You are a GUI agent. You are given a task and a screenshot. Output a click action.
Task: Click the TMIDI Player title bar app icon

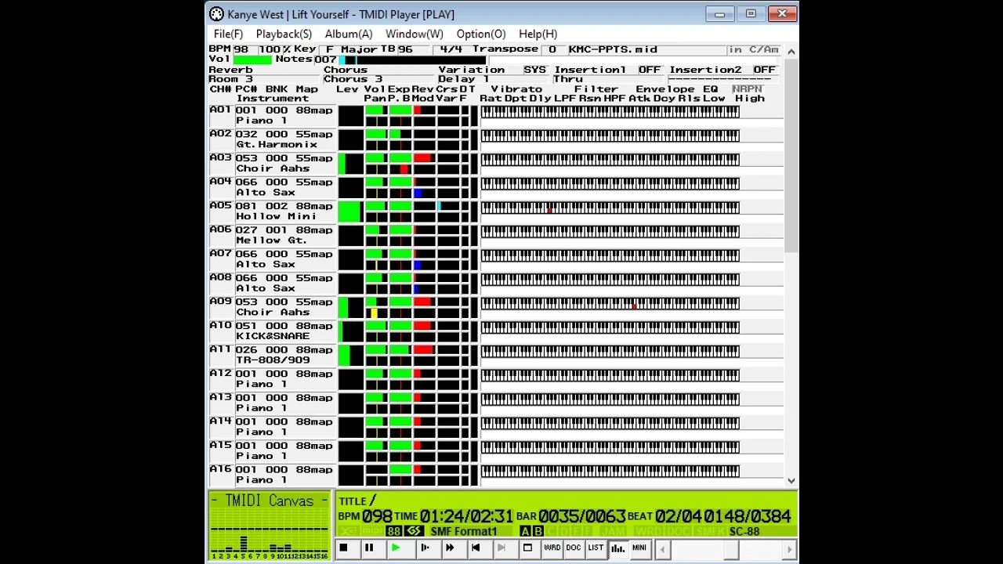[216, 14]
